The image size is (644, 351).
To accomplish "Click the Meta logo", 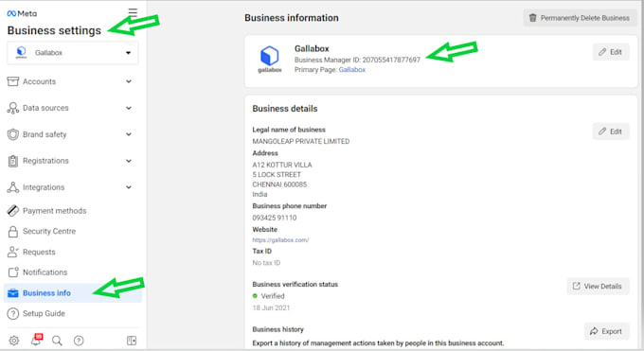I will (x=22, y=13).
